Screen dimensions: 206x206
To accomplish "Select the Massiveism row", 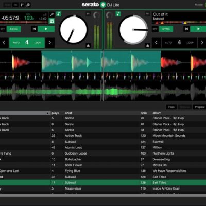I will coord(103,188).
